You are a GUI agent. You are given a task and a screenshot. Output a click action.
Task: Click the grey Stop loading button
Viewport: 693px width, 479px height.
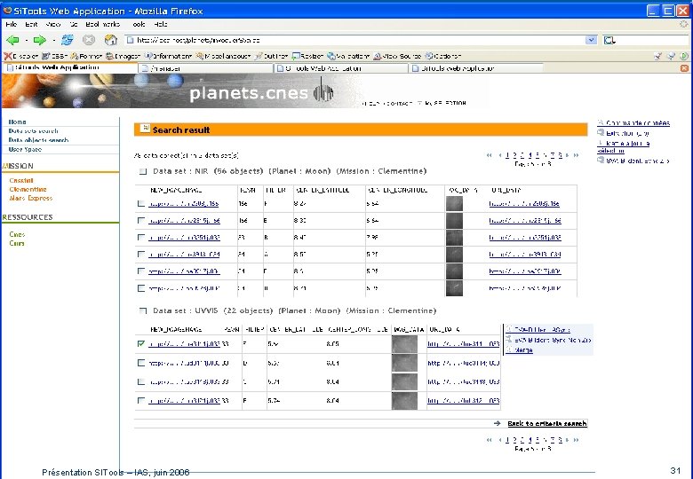point(89,40)
